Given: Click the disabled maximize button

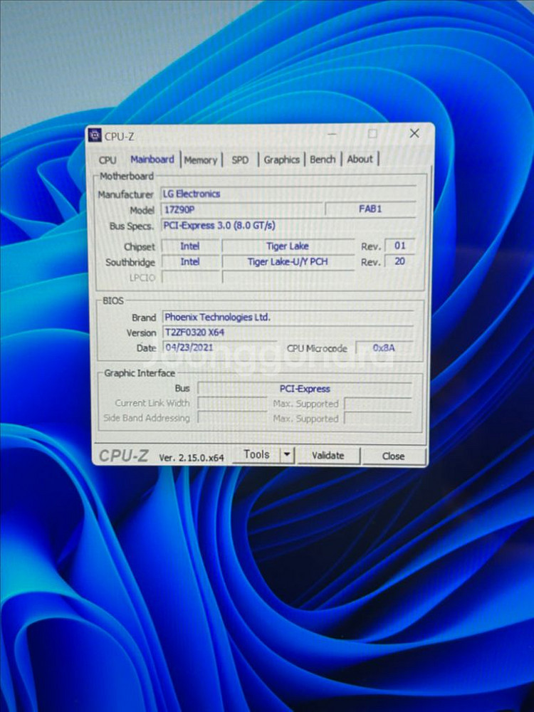Looking at the screenshot, I should pyautogui.click(x=372, y=134).
